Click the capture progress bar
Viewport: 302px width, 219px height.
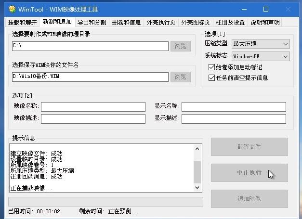pos(105,201)
